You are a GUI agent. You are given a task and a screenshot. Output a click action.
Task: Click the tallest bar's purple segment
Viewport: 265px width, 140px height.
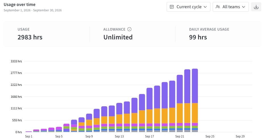click(195, 86)
